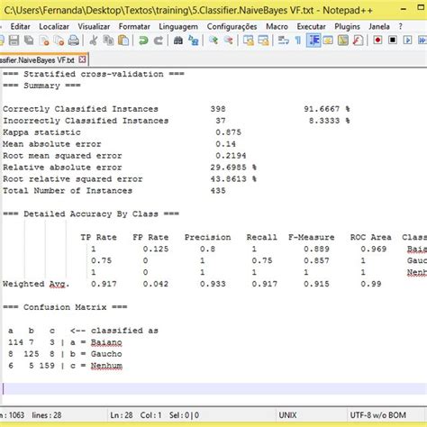
Task: Click the 'Kappa statistic' line label
Action: click(41, 132)
